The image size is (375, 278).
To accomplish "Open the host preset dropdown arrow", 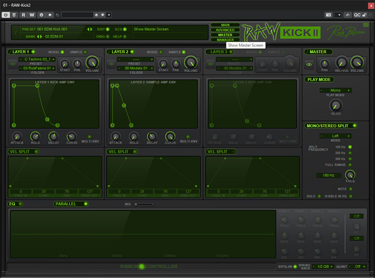I will 109,15.
